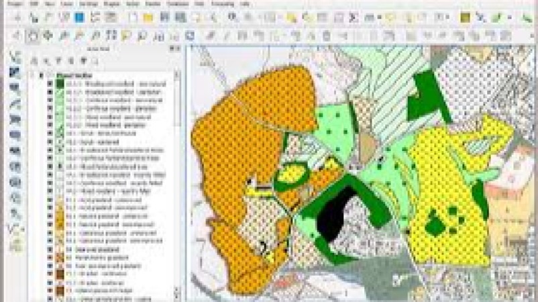Click Layers panel vertical scrollbar
538x302 pixels.
[x=177, y=103]
